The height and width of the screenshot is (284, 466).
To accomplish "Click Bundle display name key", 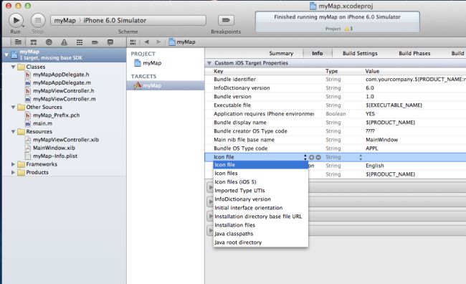I will [x=240, y=122].
